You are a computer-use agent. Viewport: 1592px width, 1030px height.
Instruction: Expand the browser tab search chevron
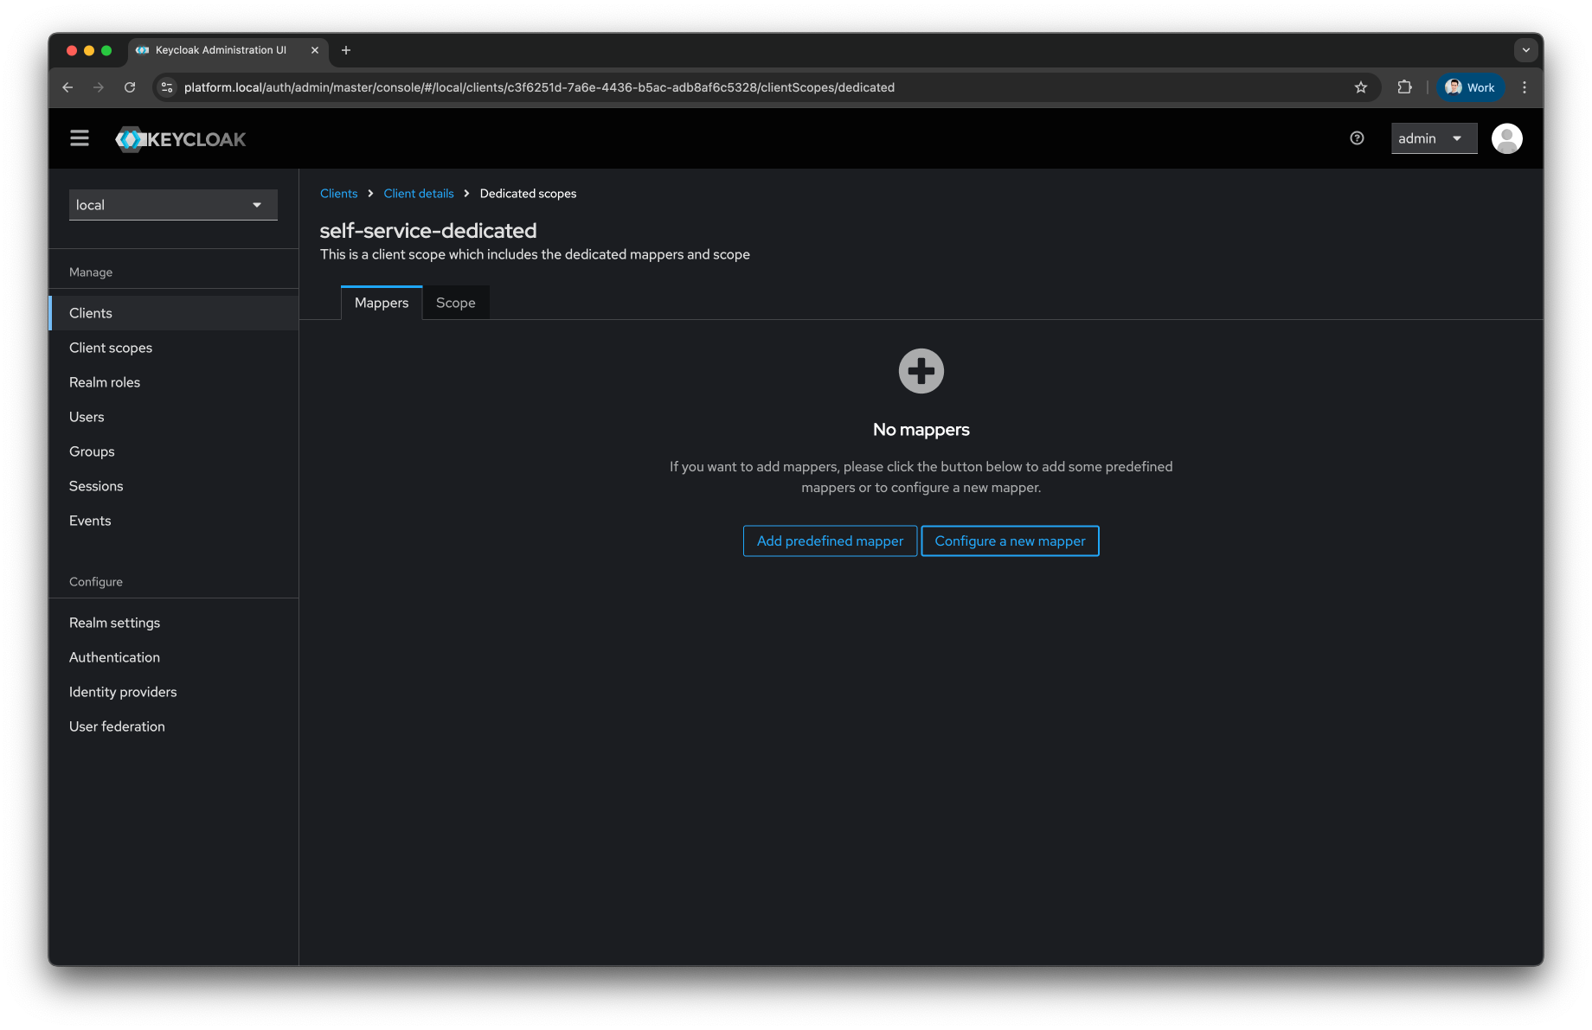[1525, 50]
